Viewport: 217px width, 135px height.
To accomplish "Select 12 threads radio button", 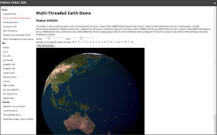I will pyautogui.click(x=108, y=42).
